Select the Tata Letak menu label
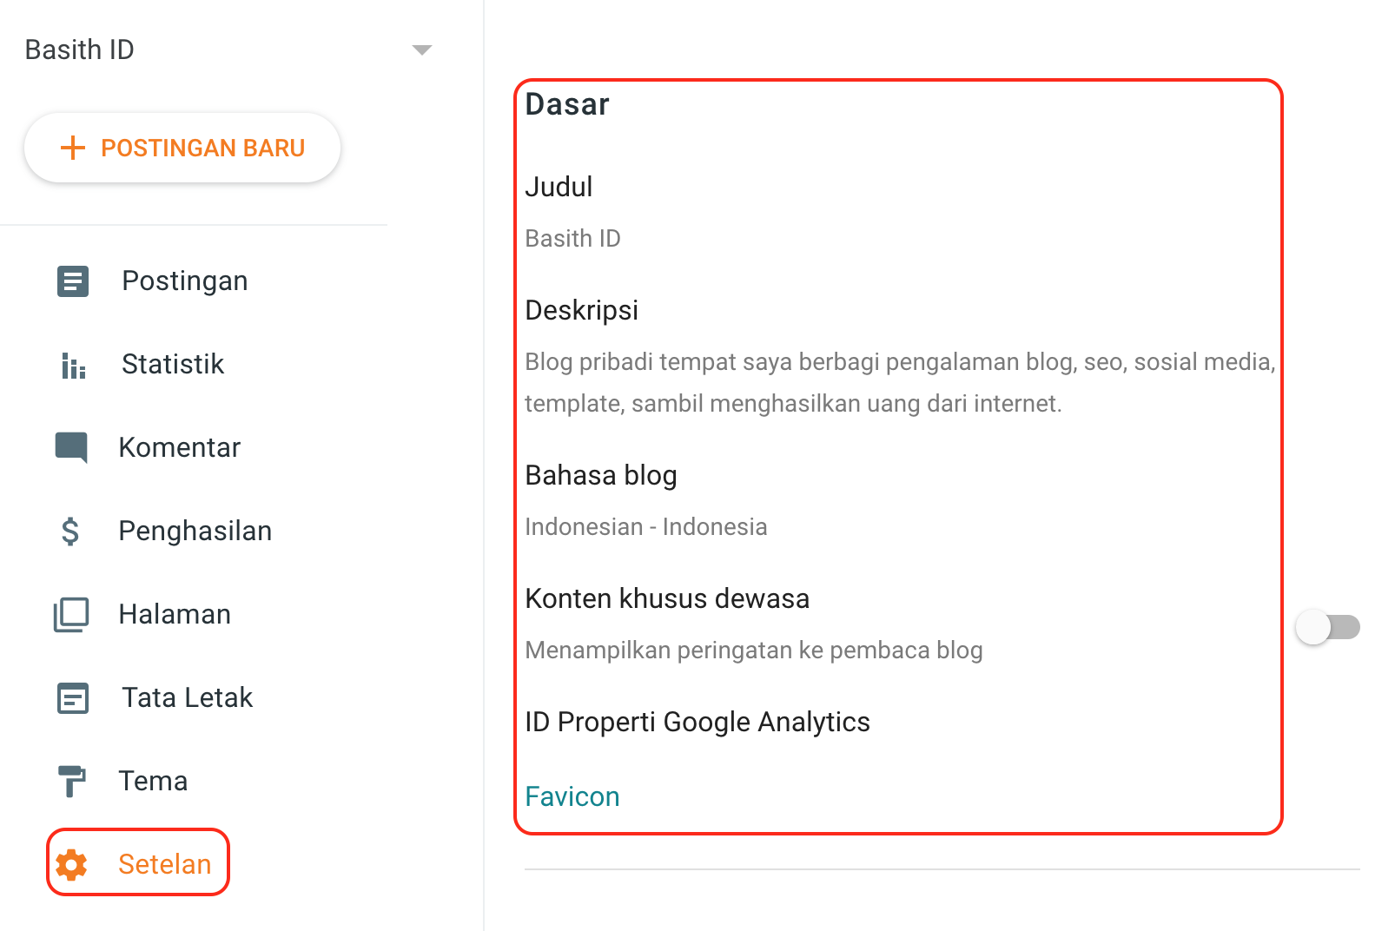Screen dimensions: 1395x931 187,697
